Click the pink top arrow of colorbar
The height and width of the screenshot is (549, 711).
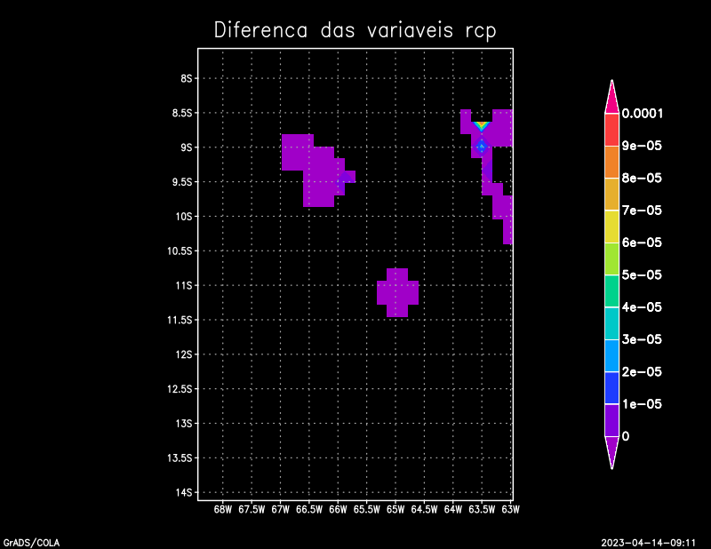pos(611,98)
